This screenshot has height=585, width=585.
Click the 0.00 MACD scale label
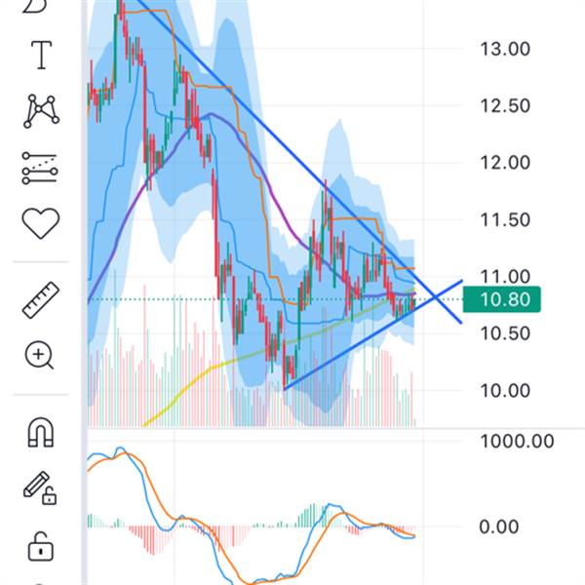coord(499,526)
